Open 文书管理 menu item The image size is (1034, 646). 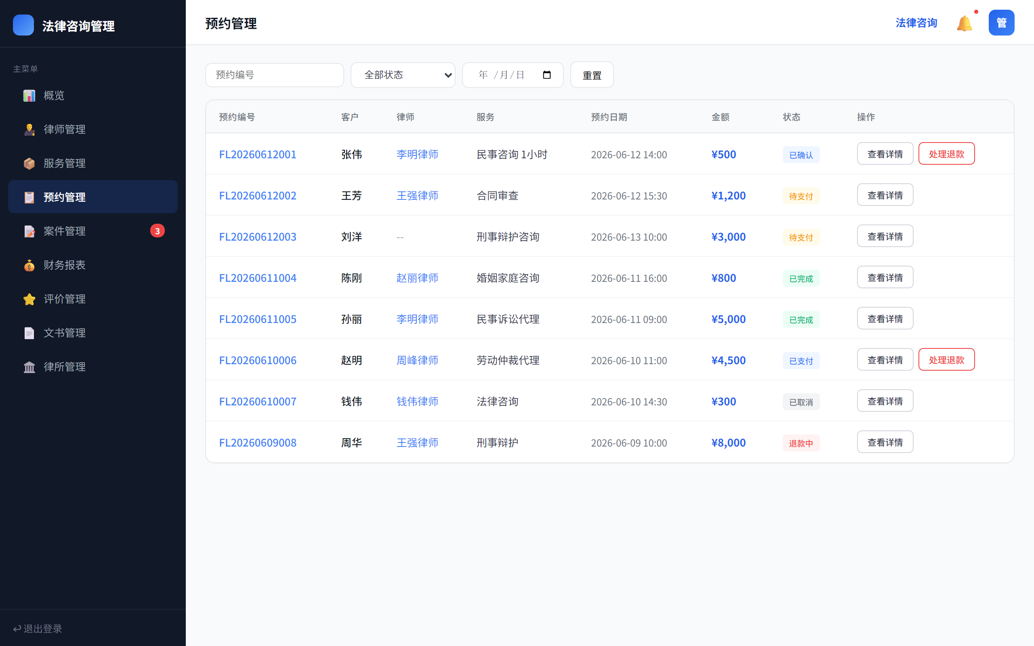point(93,333)
